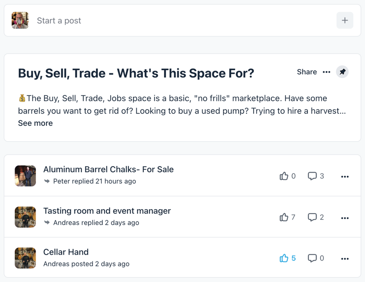Open options menu for Tasting room post

(x=345, y=218)
